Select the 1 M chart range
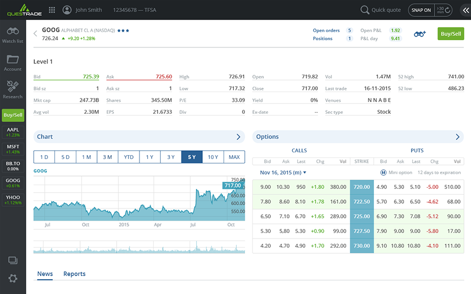Image resolution: width=471 pixels, height=294 pixels. (87, 157)
